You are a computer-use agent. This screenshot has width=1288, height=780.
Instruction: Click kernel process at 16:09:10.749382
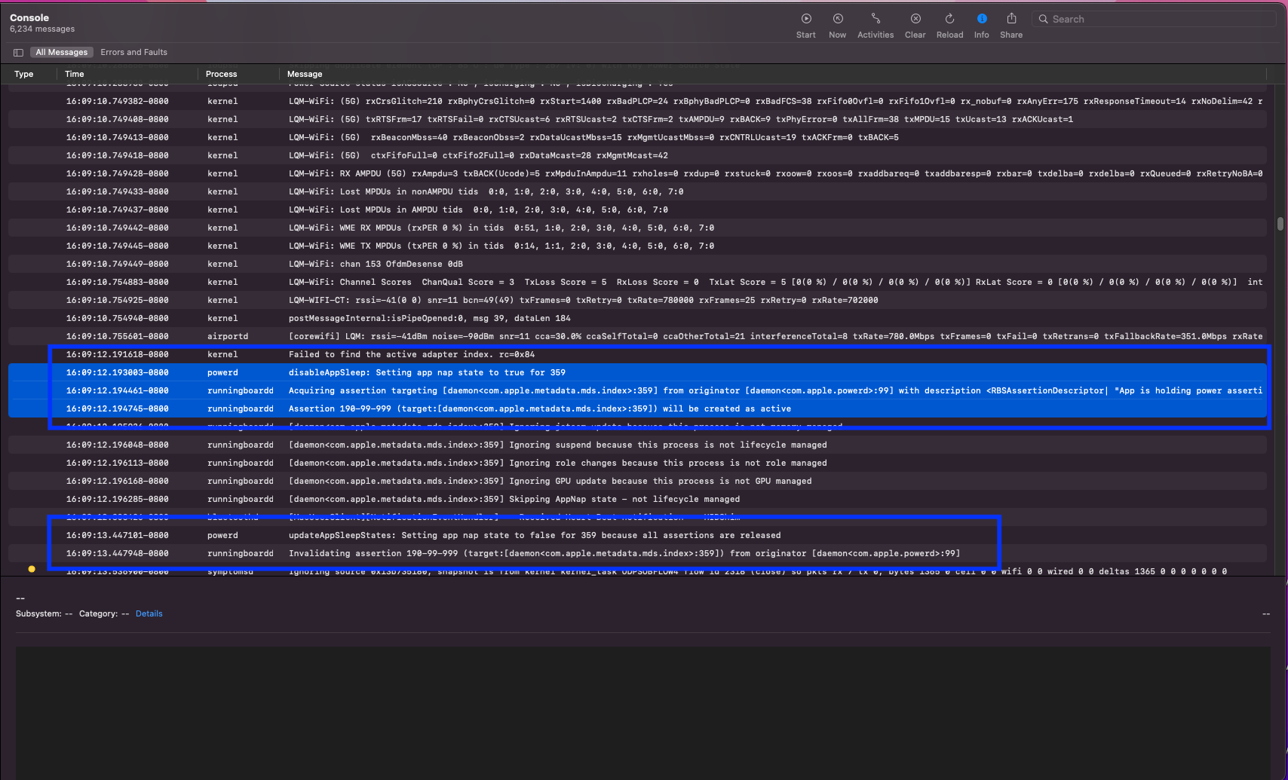[222, 101]
